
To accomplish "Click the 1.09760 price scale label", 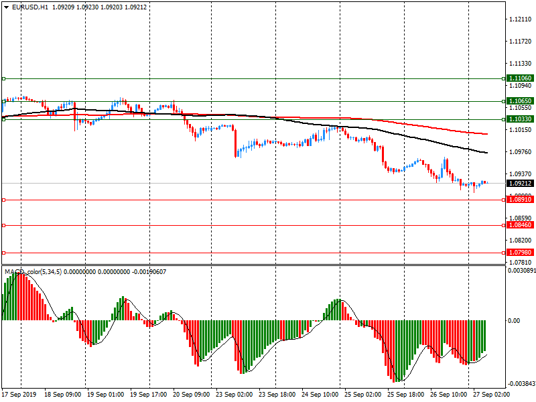I will click(521, 152).
